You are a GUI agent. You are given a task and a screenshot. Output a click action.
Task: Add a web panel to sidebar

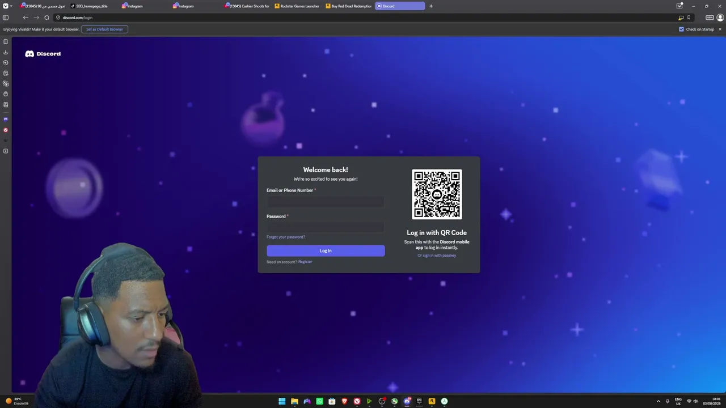tap(6, 151)
